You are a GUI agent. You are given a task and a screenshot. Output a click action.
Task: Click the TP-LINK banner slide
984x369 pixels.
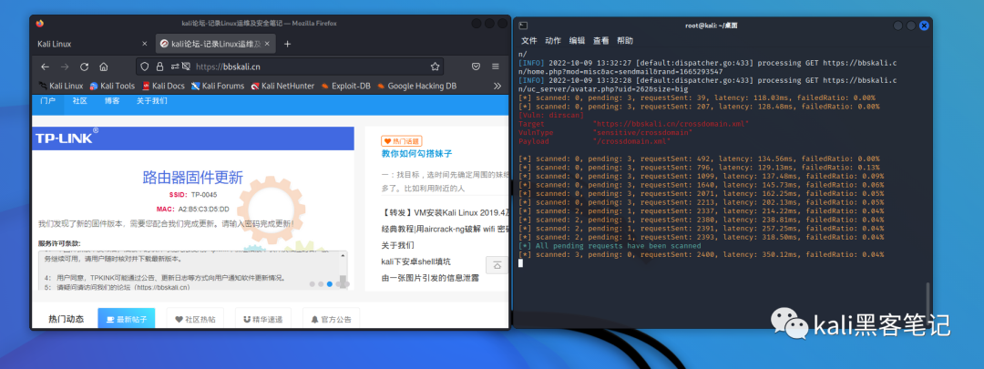click(x=194, y=209)
